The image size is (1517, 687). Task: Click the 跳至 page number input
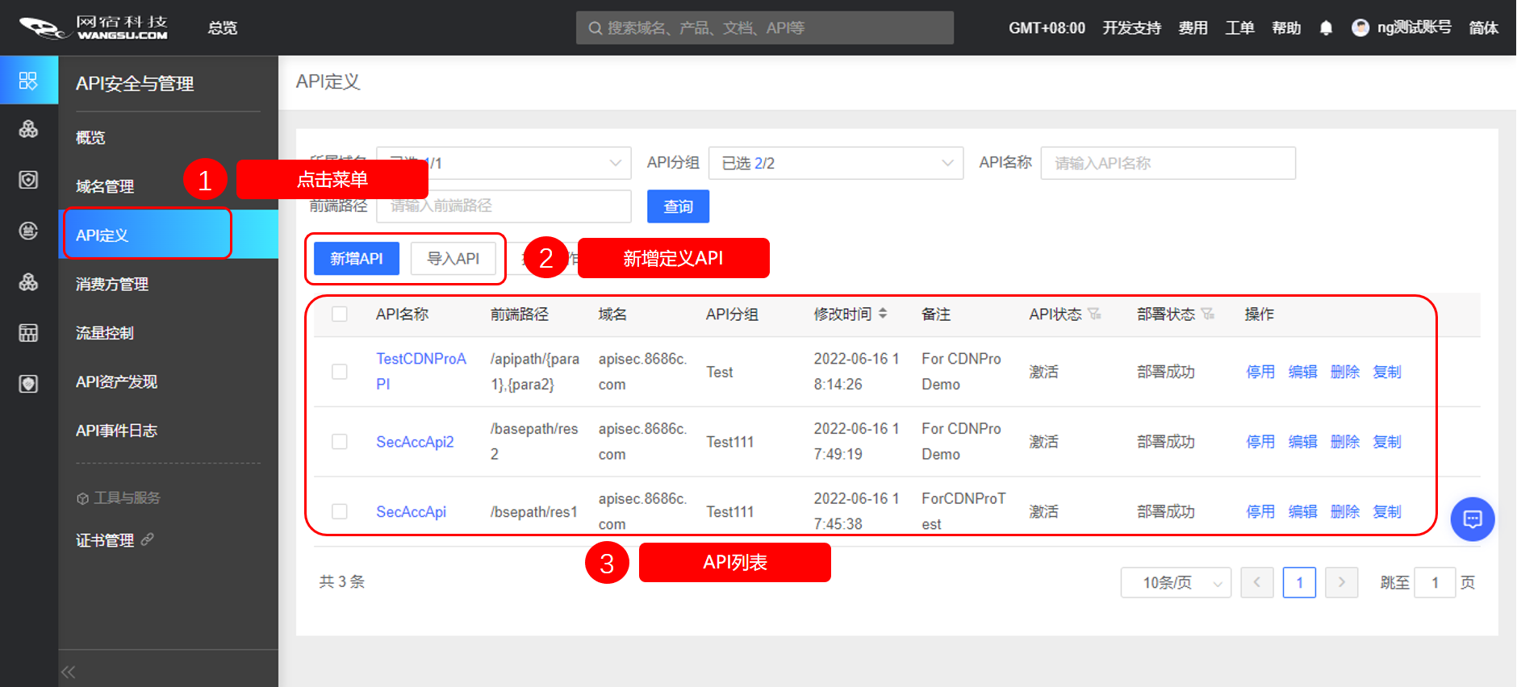click(x=1435, y=582)
